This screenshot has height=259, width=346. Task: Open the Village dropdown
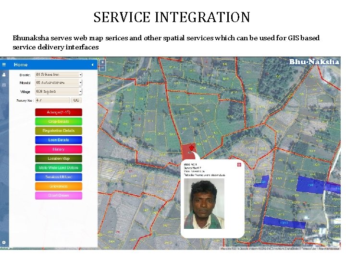59,92
